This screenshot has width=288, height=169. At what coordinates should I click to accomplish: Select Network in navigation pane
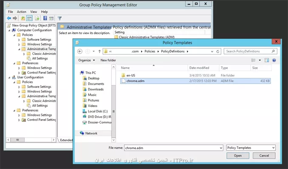(91, 133)
